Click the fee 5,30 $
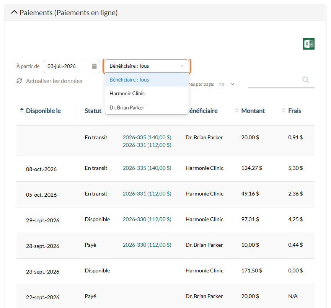331x308 pixels. click(x=295, y=168)
